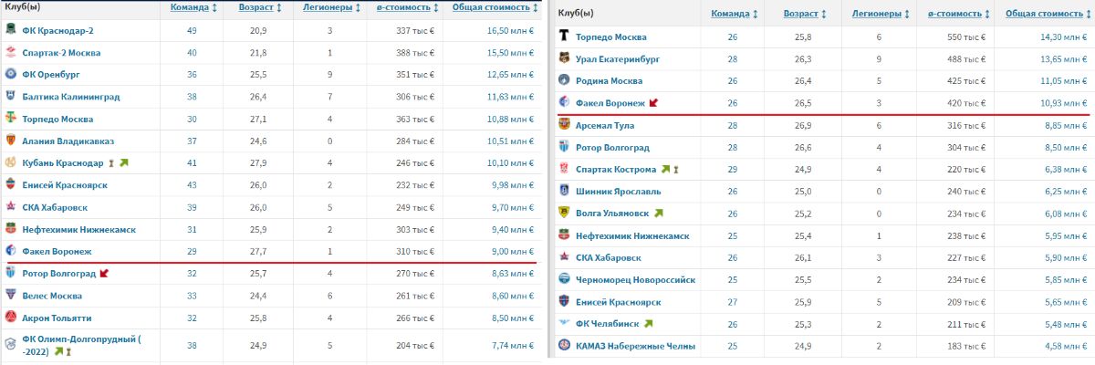1095x365 pixels.
Task: Click green promotion arrow beside ФК Челябинск
Action: (649, 324)
